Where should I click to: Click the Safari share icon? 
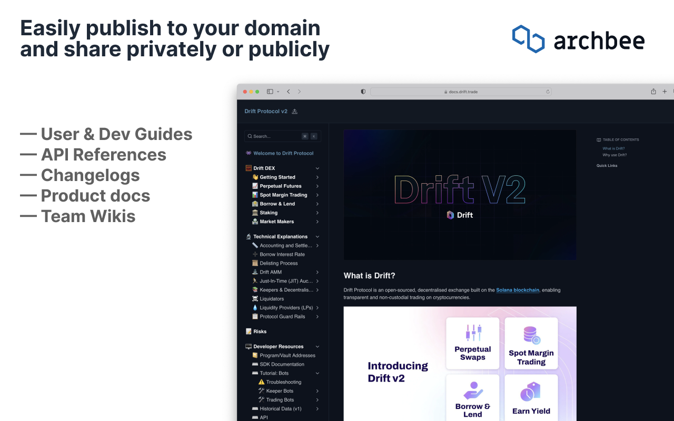(x=653, y=91)
